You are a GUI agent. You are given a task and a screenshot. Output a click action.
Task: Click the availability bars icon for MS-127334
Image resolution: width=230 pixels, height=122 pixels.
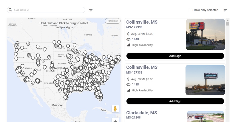(128, 45)
